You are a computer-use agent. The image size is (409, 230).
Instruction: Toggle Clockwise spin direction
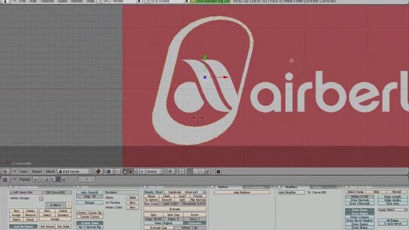pos(194,223)
